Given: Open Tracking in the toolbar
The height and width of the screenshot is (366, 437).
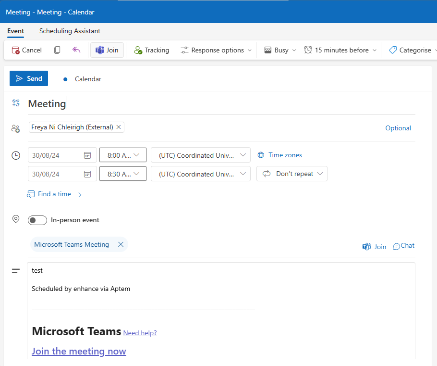Looking at the screenshot, I should coord(152,50).
